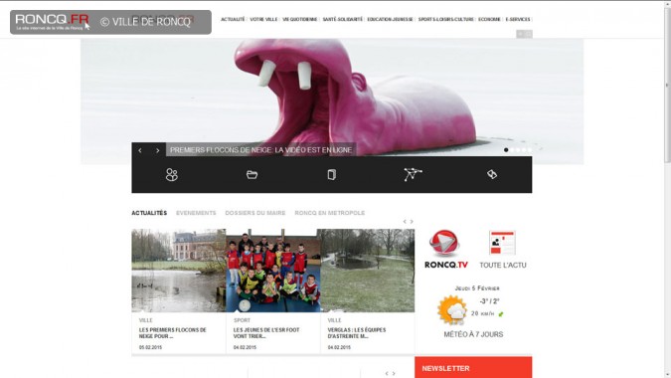Image resolution: width=671 pixels, height=378 pixels.
Task: Open the Santé-Solidarité menu
Action: (342, 19)
